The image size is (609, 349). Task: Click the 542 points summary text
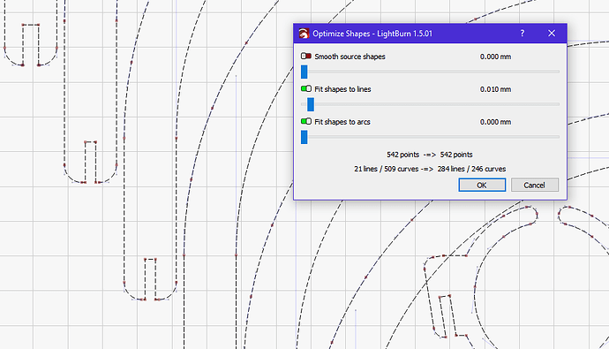[430, 155]
